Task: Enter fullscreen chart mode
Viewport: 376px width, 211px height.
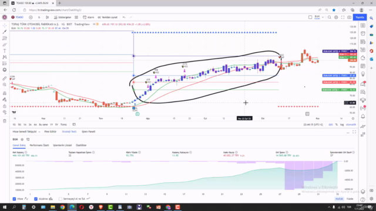Action: pos(343,17)
